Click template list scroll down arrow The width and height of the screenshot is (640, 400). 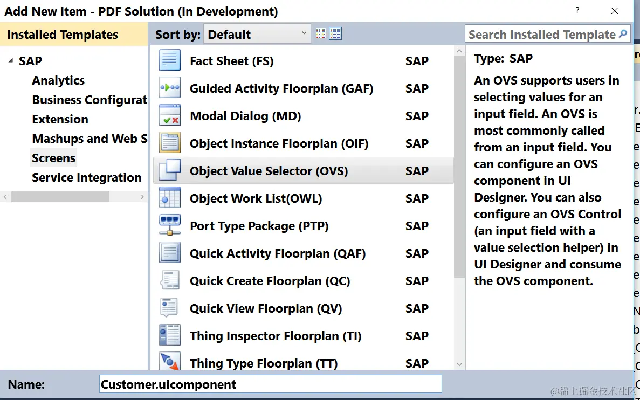(x=459, y=364)
